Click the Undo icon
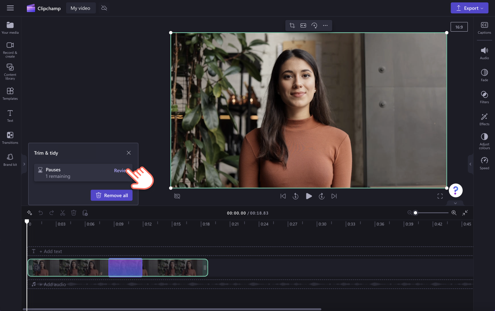This screenshot has width=495, height=311. (41, 213)
